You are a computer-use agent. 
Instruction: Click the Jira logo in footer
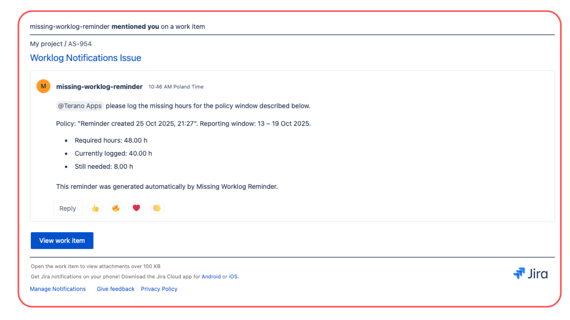(530, 274)
